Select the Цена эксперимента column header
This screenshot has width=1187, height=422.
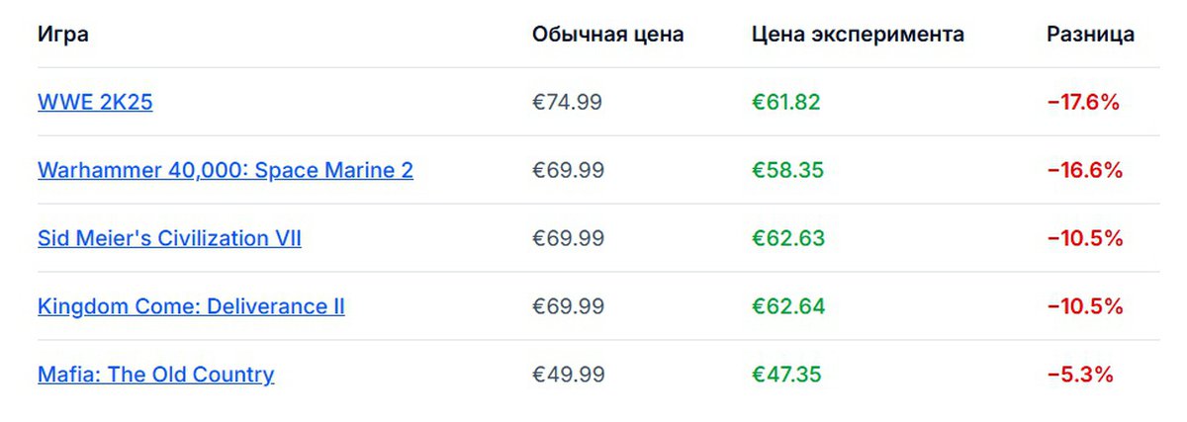(858, 35)
